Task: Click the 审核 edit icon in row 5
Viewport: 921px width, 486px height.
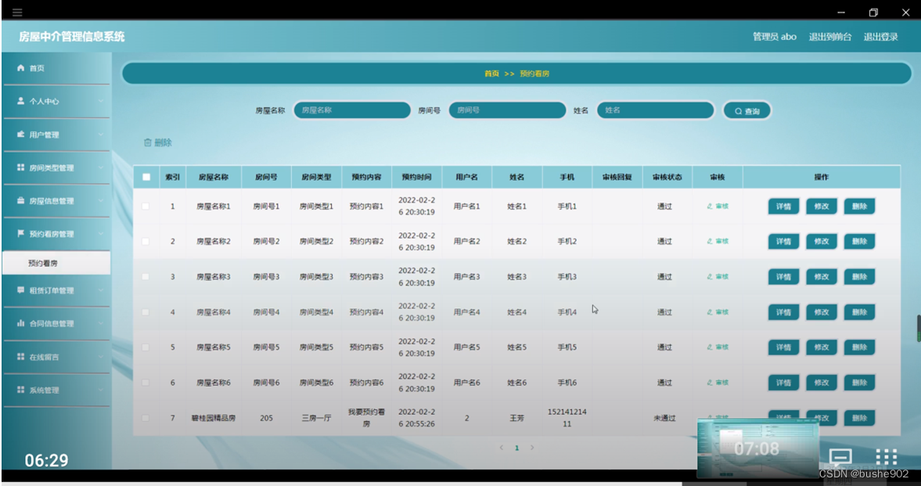Action: click(x=711, y=347)
